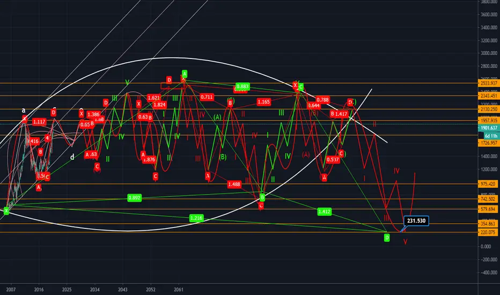Click the 3000.000 tick on the price scale
The image size is (500, 295).
(489, 53)
